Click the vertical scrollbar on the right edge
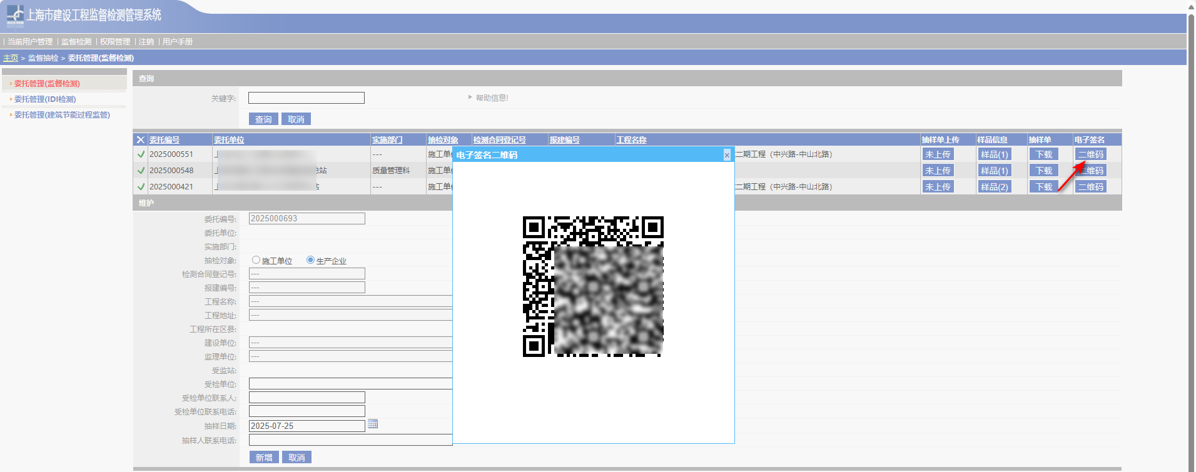 pyautogui.click(x=1191, y=238)
